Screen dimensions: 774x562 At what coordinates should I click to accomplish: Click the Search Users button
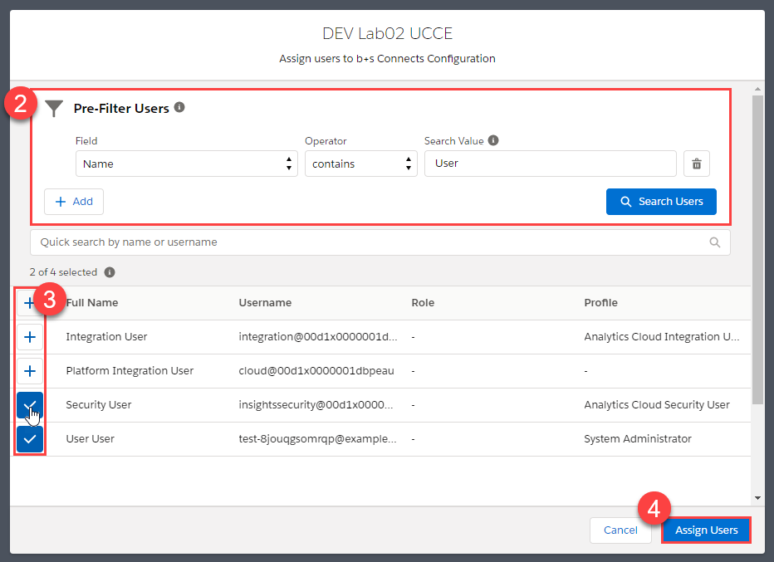tap(661, 202)
